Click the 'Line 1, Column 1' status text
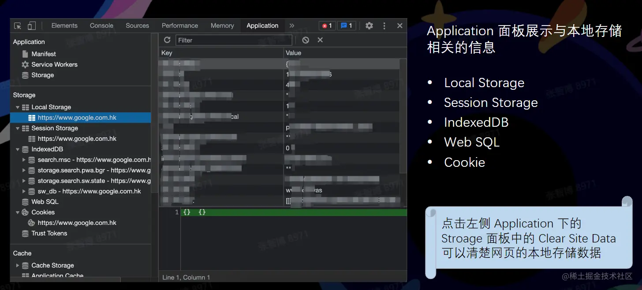Screen dimensions: 642x290 (x=186, y=277)
